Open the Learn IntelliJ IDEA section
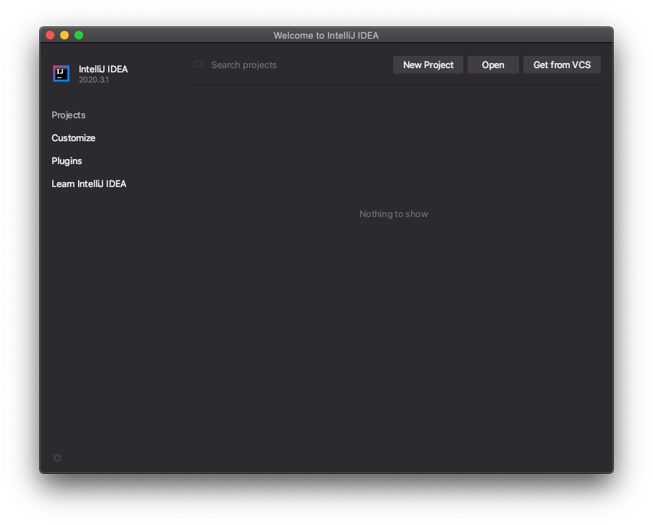 89,183
